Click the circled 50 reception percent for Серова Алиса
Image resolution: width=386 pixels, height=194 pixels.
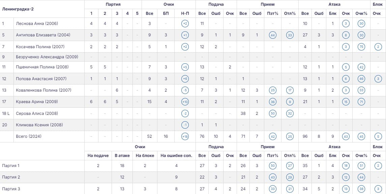(272, 114)
